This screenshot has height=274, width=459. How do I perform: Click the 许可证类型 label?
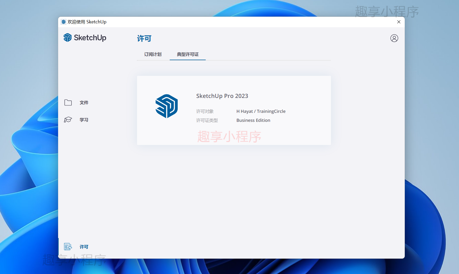207,120
